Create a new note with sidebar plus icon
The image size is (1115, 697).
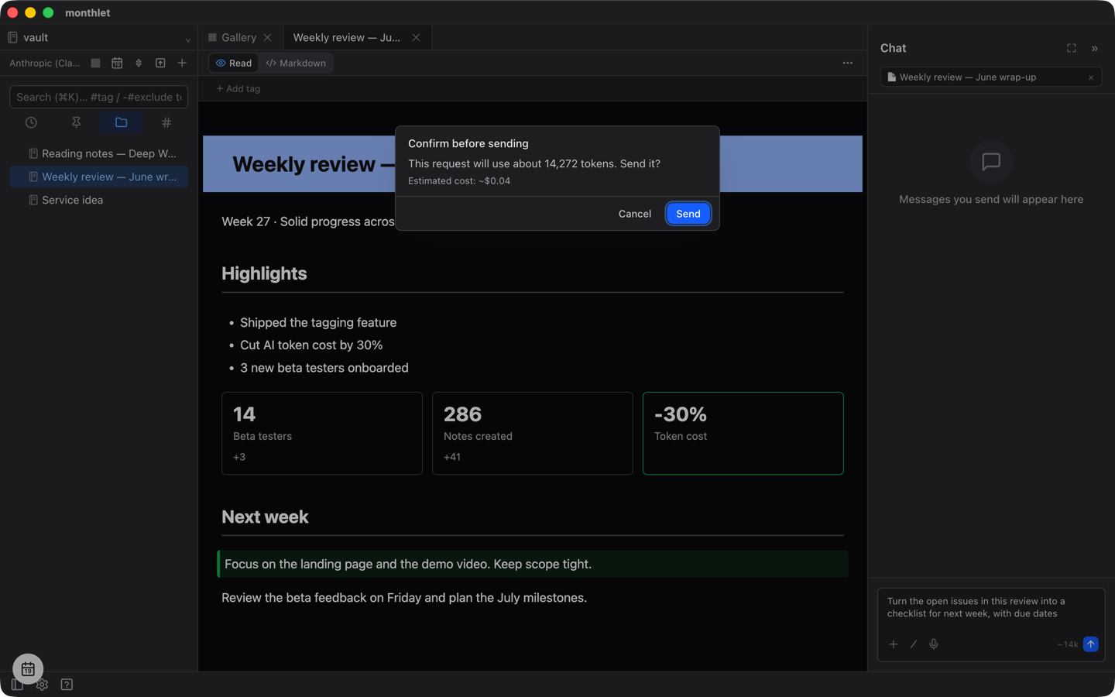coord(182,64)
